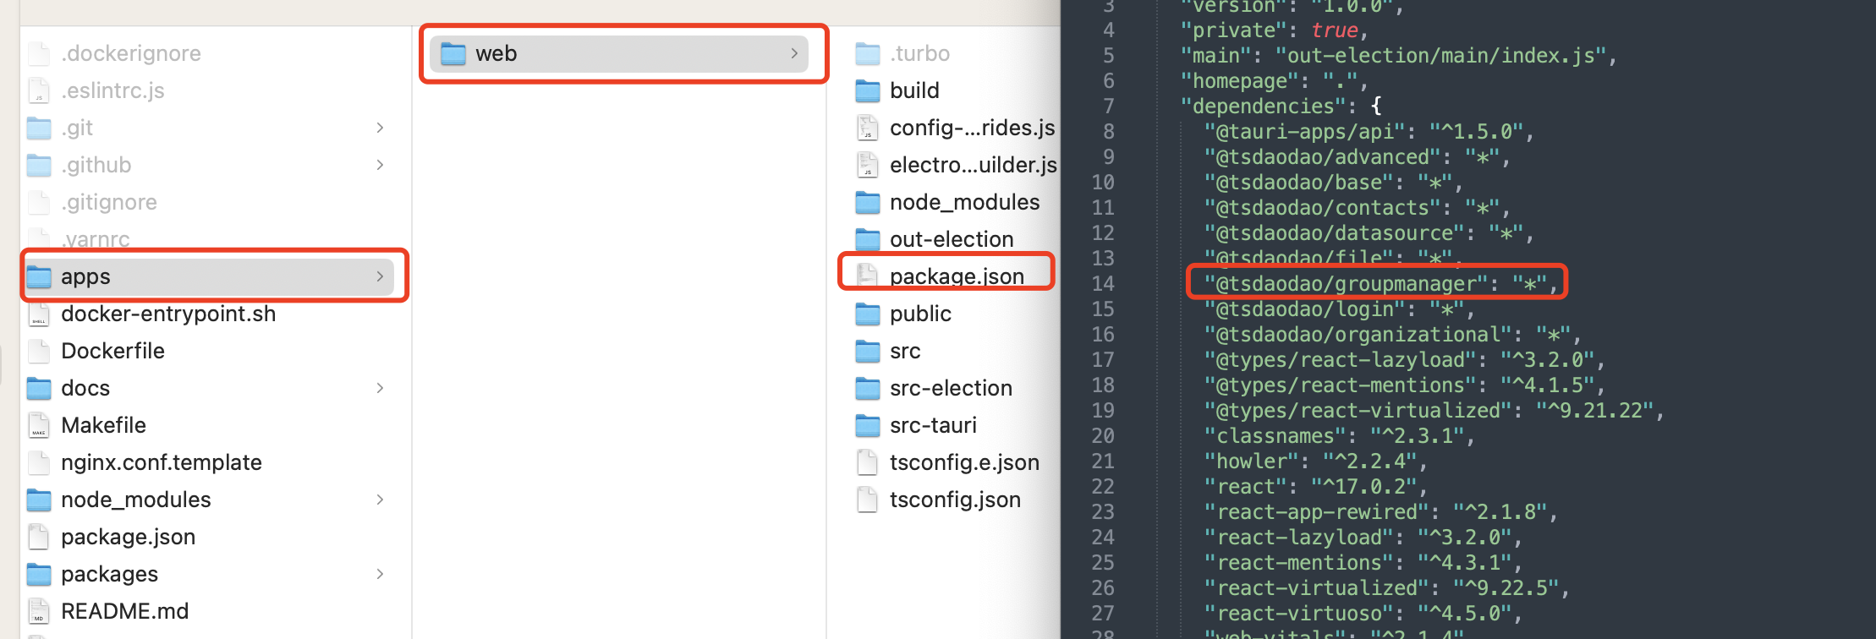
Task: Select the electro...uilder.js file icon
Action: (868, 165)
